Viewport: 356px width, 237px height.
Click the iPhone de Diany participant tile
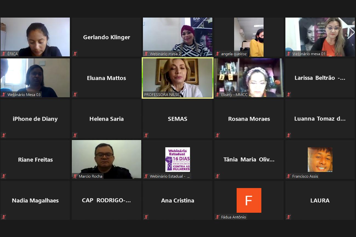(35, 119)
